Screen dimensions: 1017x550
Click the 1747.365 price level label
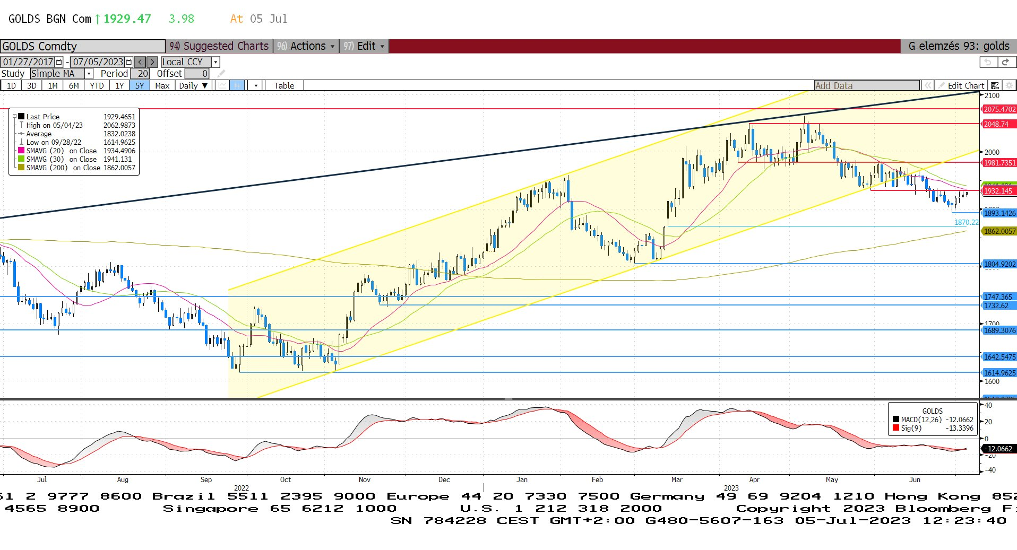click(999, 297)
